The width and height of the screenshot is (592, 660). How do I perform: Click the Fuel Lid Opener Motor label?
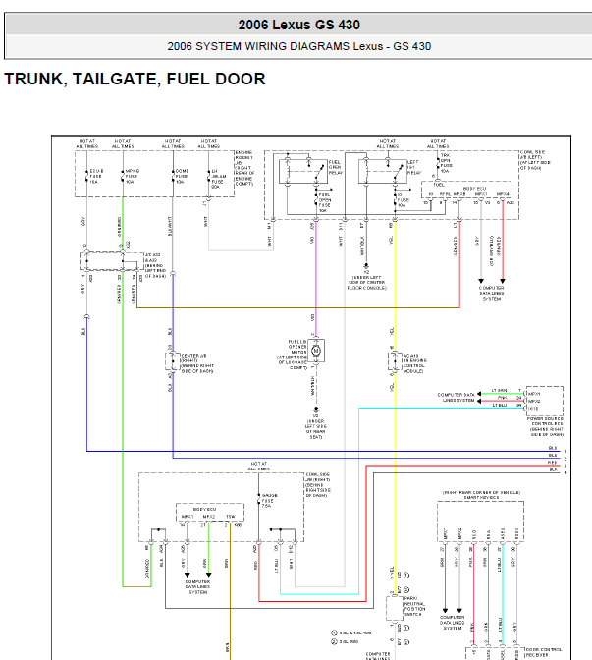coord(292,355)
